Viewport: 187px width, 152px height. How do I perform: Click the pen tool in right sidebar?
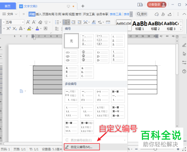point(184,45)
